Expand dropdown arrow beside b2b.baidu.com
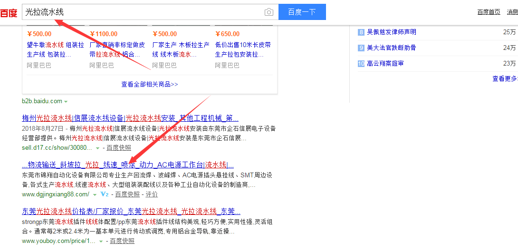The image size is (518, 252). tap(66, 101)
